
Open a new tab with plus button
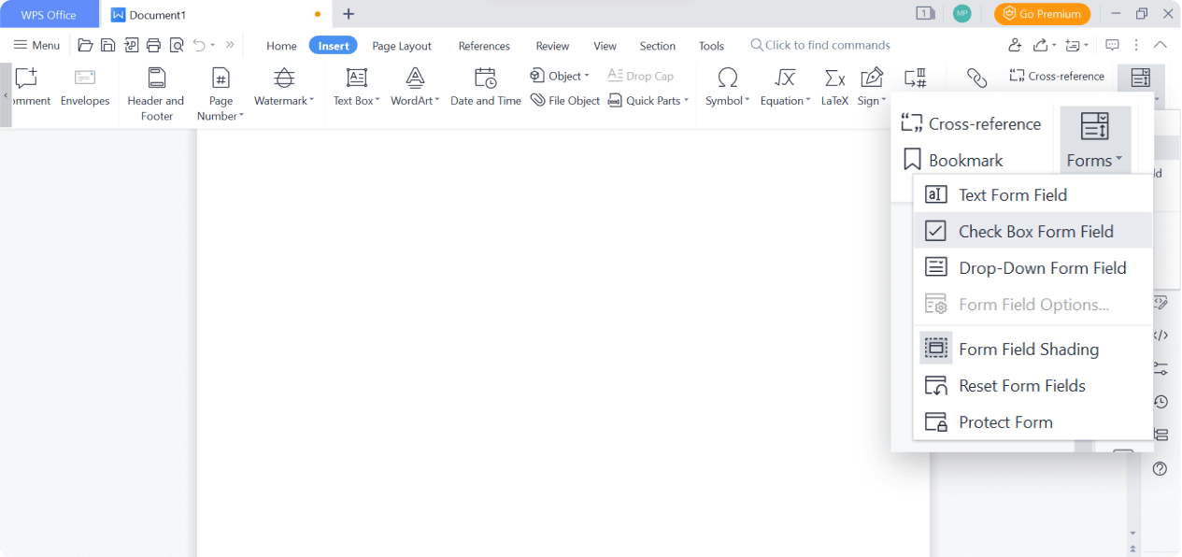coord(349,14)
